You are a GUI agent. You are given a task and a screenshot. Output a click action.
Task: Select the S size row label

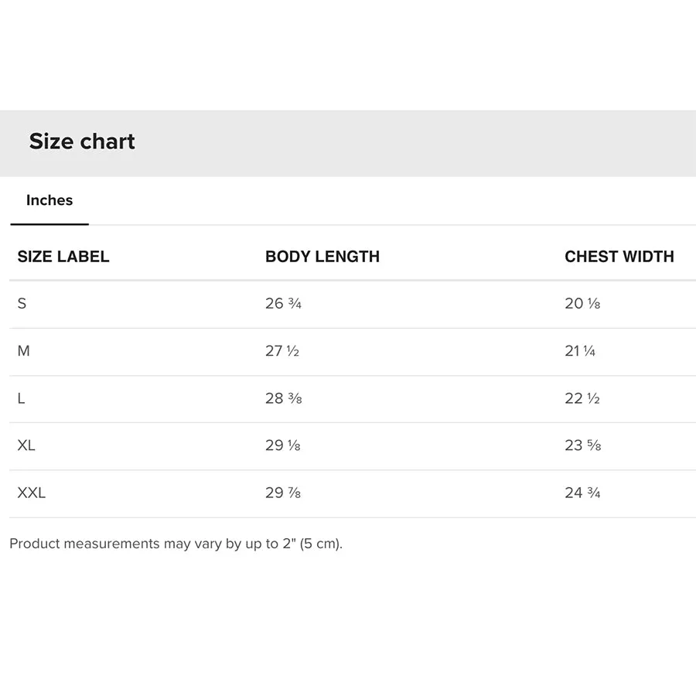tap(22, 304)
